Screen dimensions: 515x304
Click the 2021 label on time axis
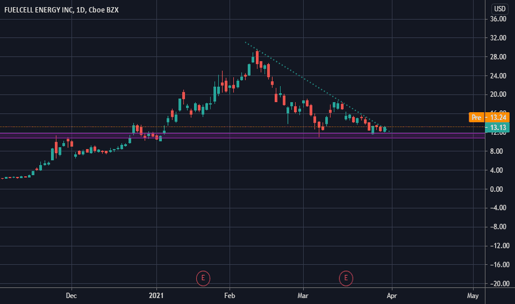coord(156,296)
